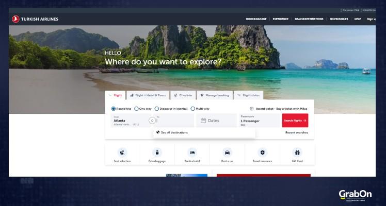Choose the One way radio option
Viewport: 386px width, 206px height.
point(136,109)
